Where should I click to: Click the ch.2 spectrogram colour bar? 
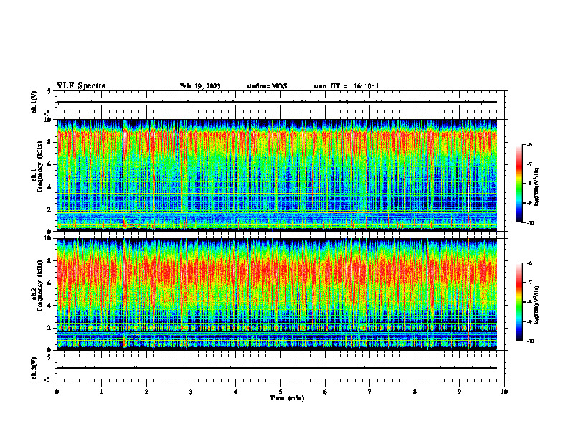[x=519, y=302]
